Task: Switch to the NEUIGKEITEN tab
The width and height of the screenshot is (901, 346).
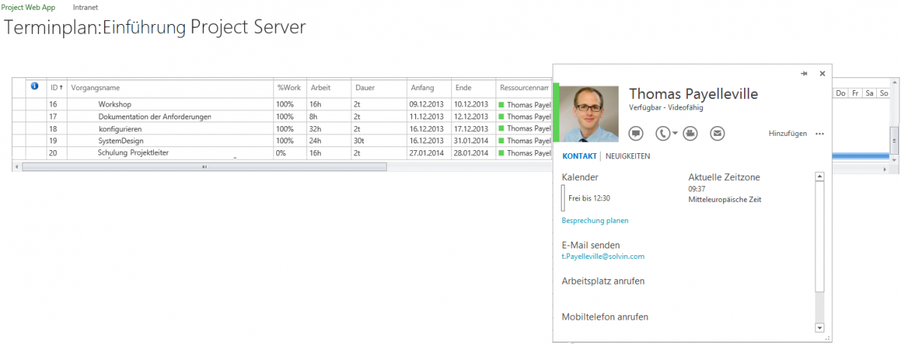Action: (x=628, y=156)
